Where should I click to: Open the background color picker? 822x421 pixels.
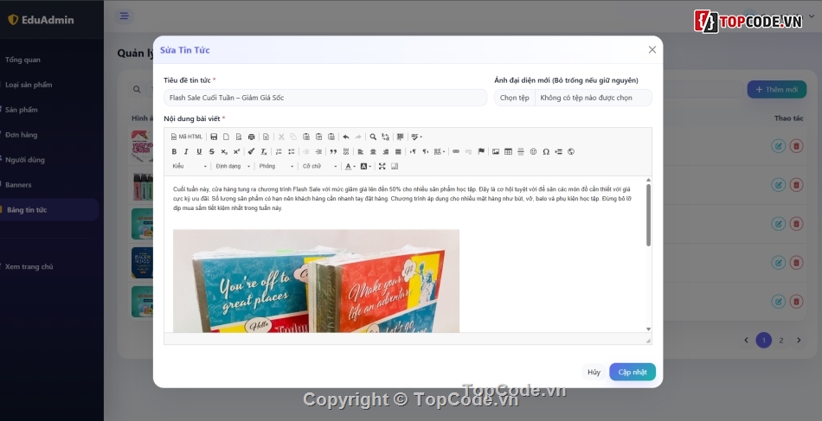tap(366, 166)
